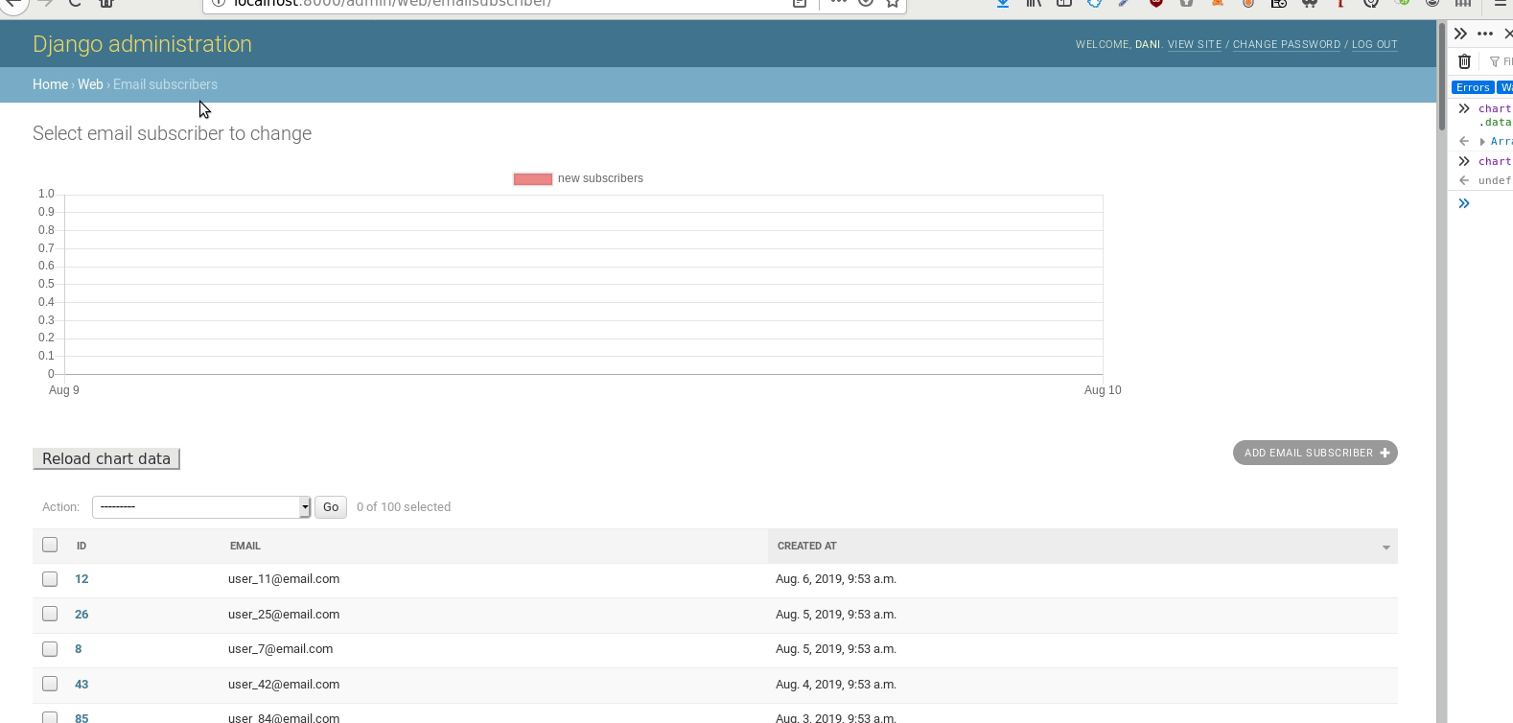Open the Action dropdown
1513x723 pixels.
coord(201,507)
